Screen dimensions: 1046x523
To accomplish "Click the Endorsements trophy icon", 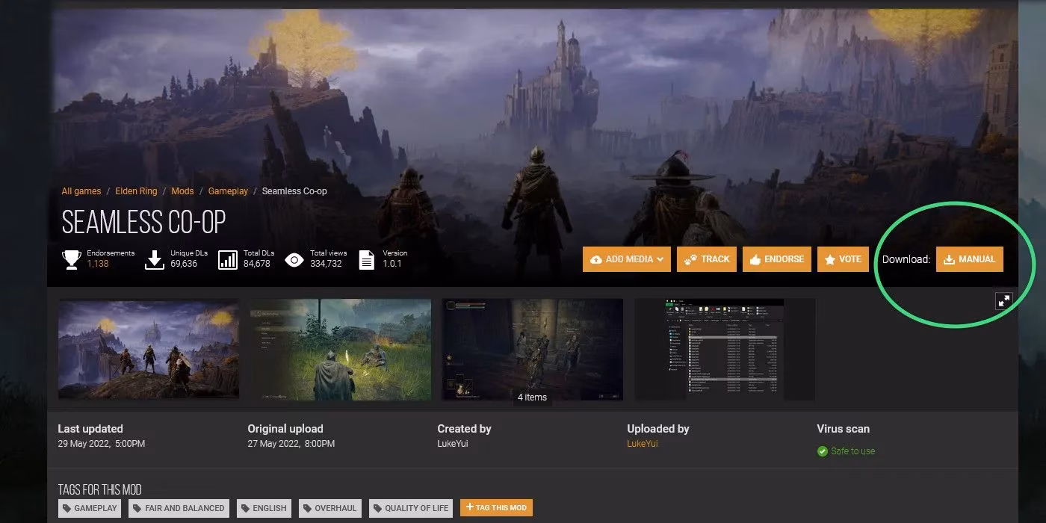I will click(x=72, y=259).
